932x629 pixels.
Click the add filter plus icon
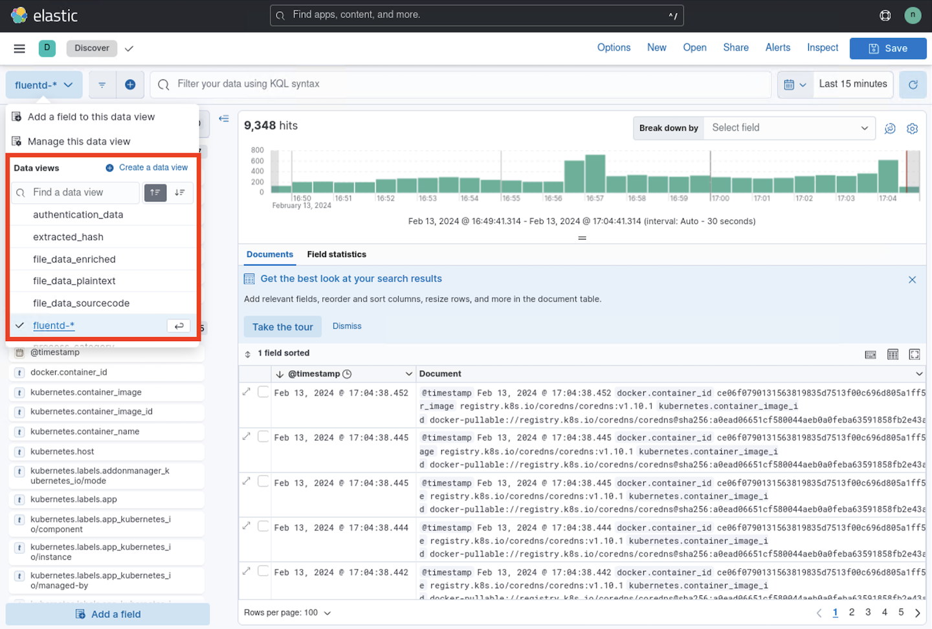(x=130, y=85)
